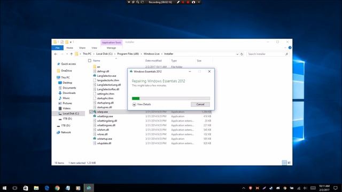Switch to large icons view in status bar

(289, 163)
